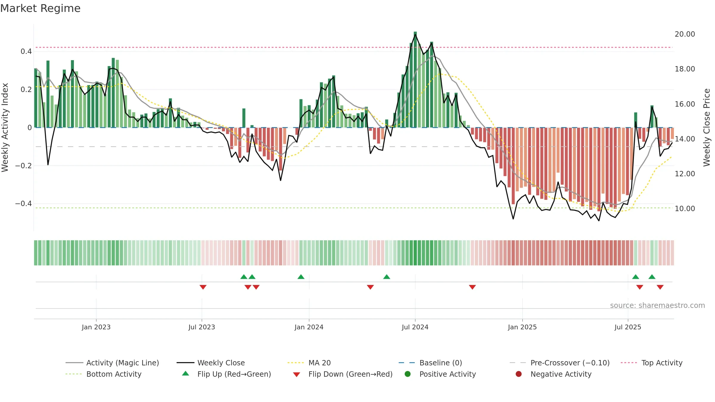The width and height of the screenshot is (715, 402).
Task: Toggle the Top Activity legend entry
Action: click(x=652, y=363)
